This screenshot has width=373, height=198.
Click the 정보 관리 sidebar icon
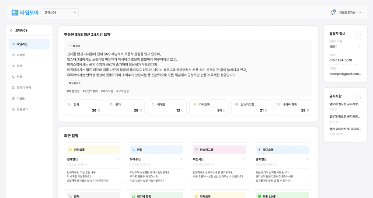[13, 109]
